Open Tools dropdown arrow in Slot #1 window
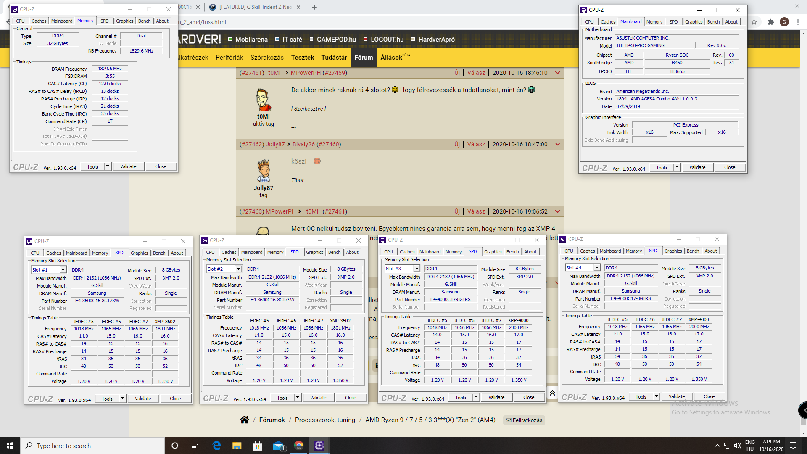Image resolution: width=807 pixels, height=454 pixels. [122, 399]
